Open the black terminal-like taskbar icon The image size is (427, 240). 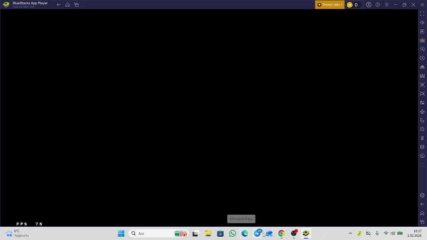tap(195, 234)
